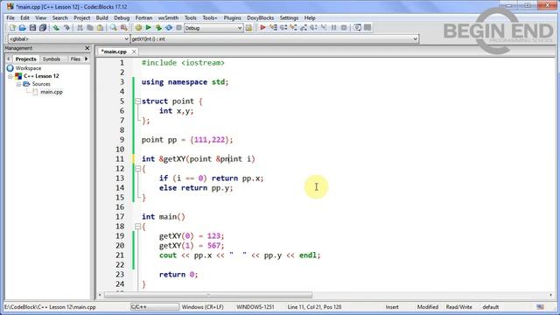Click the Copy toolbar icon
The height and width of the screenshot is (315, 560).
tap(90, 28)
